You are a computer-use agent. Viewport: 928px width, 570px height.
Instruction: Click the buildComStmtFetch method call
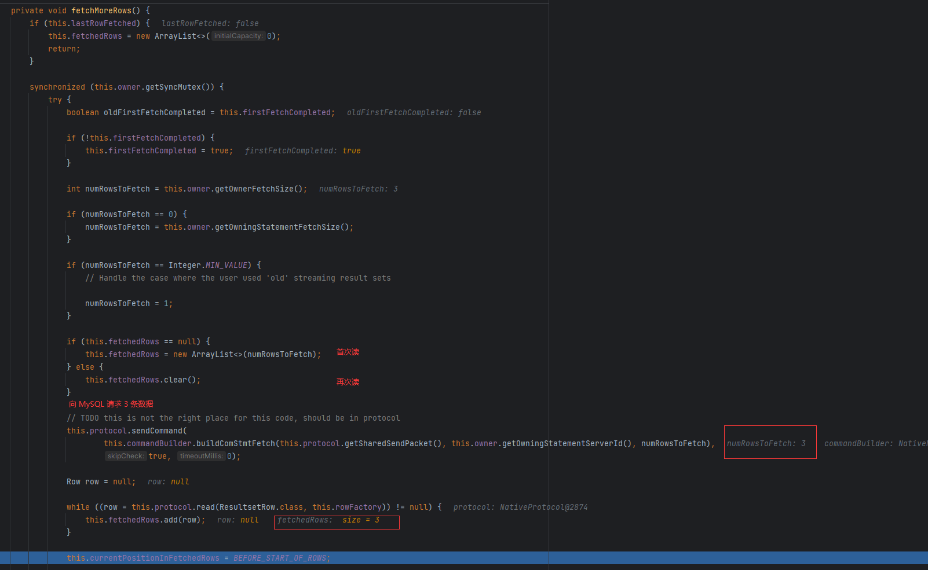[x=236, y=443]
